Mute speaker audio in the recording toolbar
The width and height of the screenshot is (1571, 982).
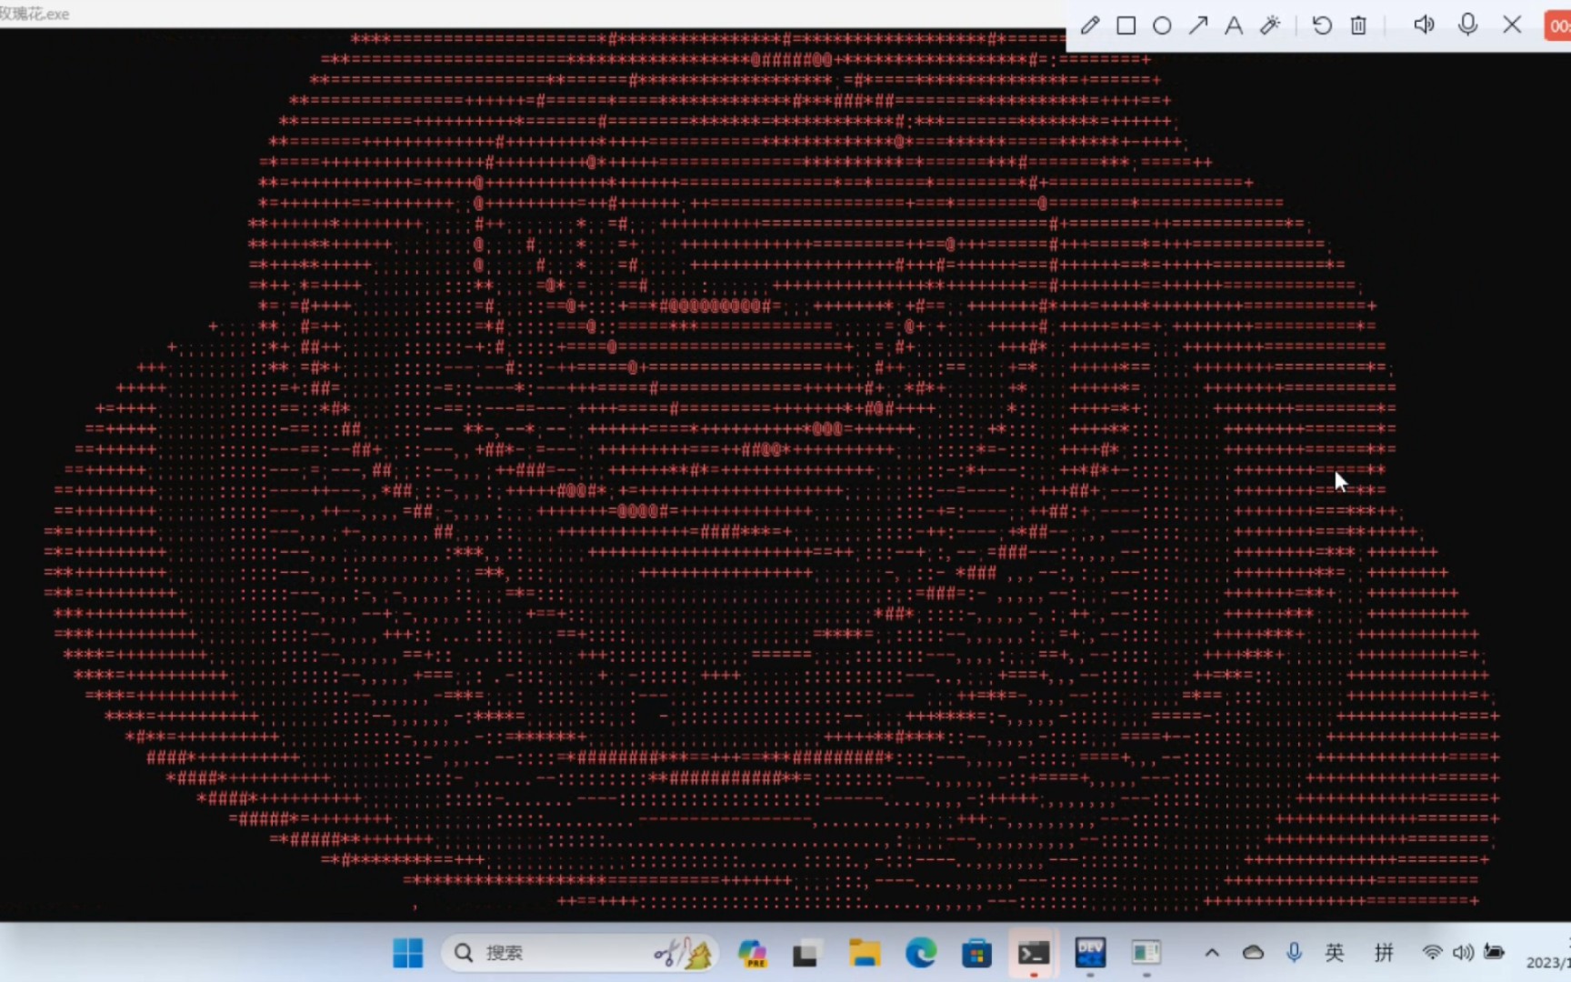[x=1424, y=25]
